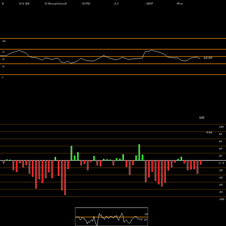Click the longest red bar in MR histogram
Screen dimensions: 226x226
(x=65, y=178)
